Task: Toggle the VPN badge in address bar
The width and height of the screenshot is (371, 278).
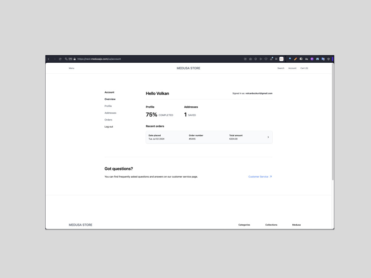Action: [x=70, y=59]
